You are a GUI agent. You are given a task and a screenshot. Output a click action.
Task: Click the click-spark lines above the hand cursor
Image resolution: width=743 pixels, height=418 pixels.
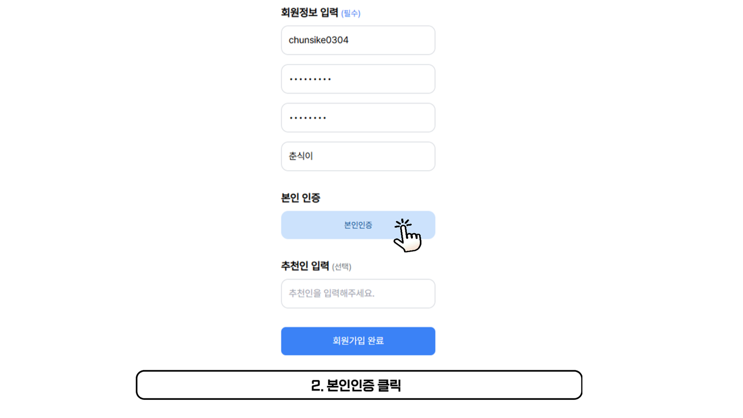403,223
